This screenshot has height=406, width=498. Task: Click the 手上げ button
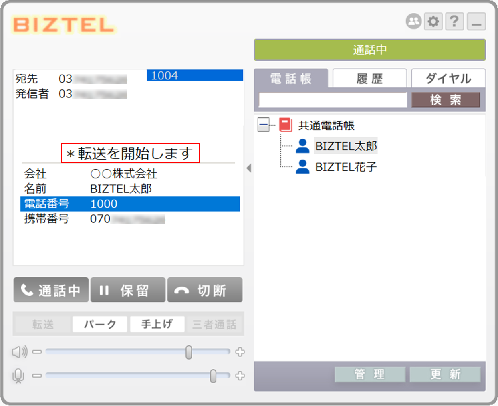click(x=157, y=324)
